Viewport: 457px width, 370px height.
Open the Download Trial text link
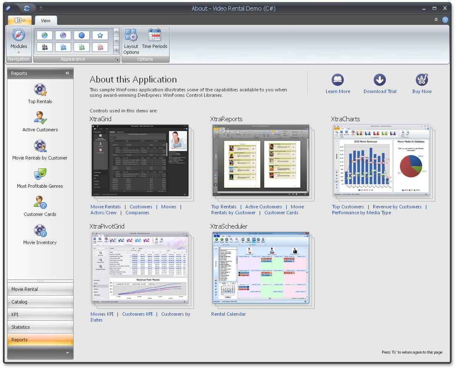[x=380, y=91]
